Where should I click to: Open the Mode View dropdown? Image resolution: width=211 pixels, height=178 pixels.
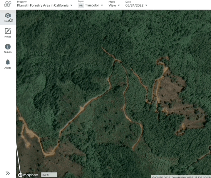tap(119, 6)
